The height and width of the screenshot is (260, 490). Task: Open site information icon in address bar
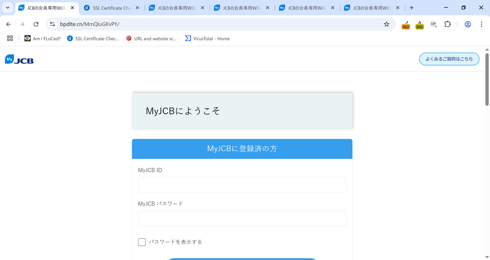tap(52, 24)
